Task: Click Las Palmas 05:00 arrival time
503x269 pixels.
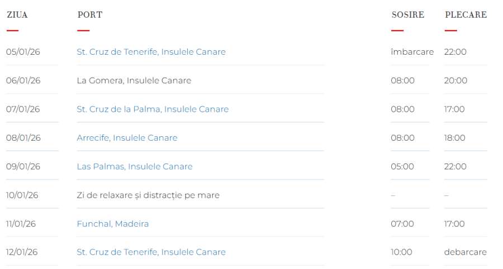Action: click(x=402, y=166)
